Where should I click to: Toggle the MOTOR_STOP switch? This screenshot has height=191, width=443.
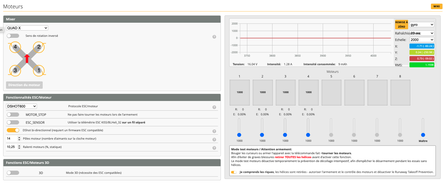coord(13,115)
